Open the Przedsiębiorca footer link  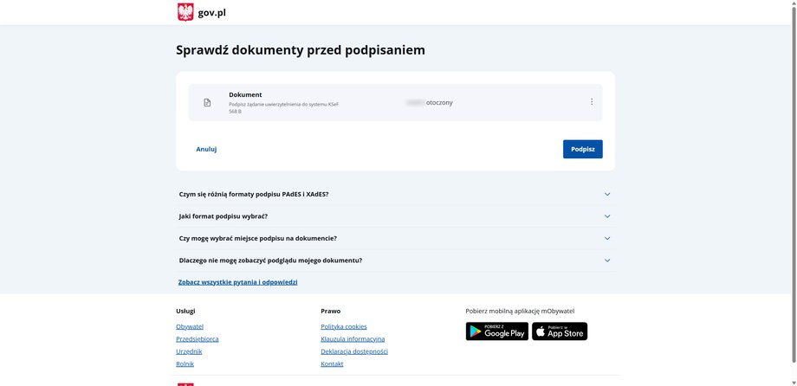point(198,339)
